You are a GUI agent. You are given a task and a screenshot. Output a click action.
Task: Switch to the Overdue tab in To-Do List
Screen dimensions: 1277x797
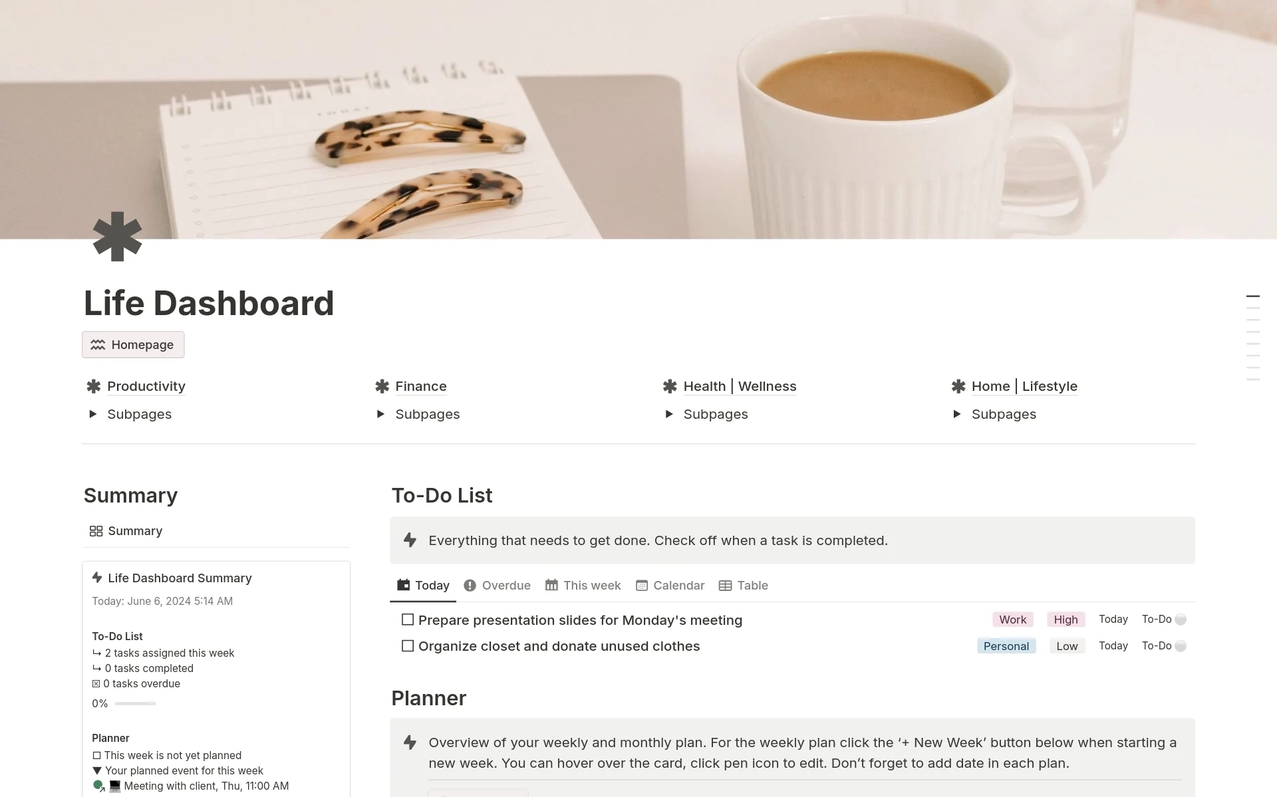click(x=498, y=586)
